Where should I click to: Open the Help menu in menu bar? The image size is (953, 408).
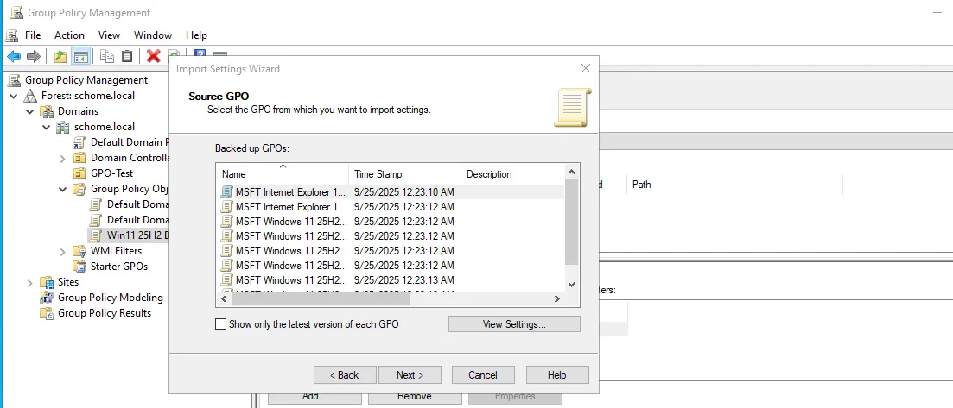point(196,35)
